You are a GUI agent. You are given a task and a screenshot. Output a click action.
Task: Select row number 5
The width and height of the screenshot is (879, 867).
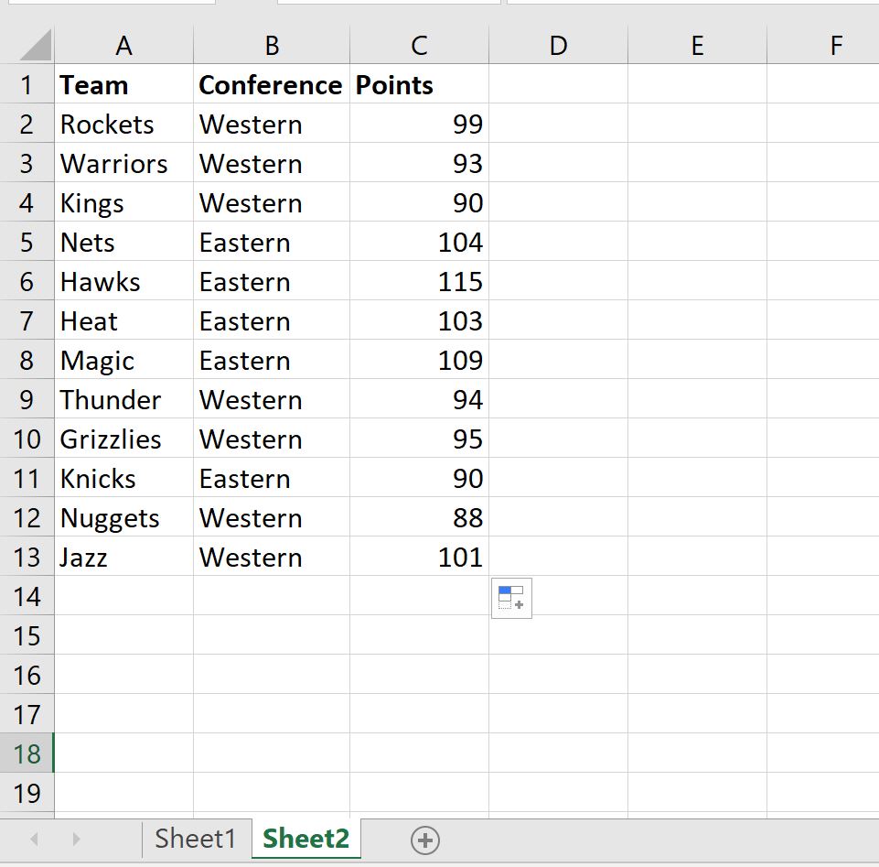coord(27,242)
